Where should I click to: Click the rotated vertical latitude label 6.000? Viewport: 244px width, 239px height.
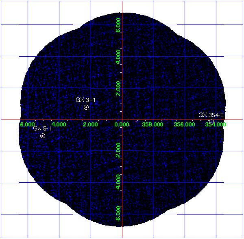118,25
